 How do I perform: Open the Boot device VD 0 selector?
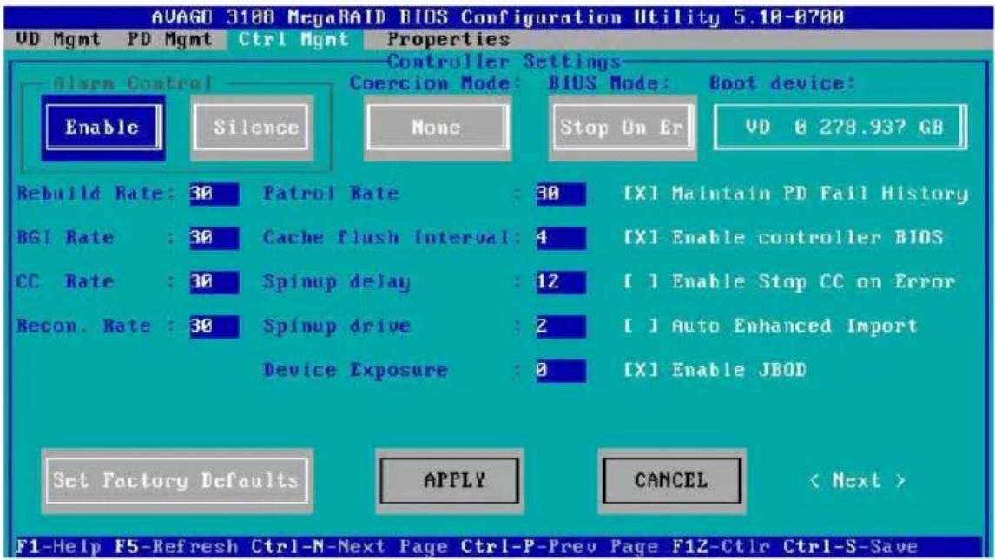pos(840,128)
